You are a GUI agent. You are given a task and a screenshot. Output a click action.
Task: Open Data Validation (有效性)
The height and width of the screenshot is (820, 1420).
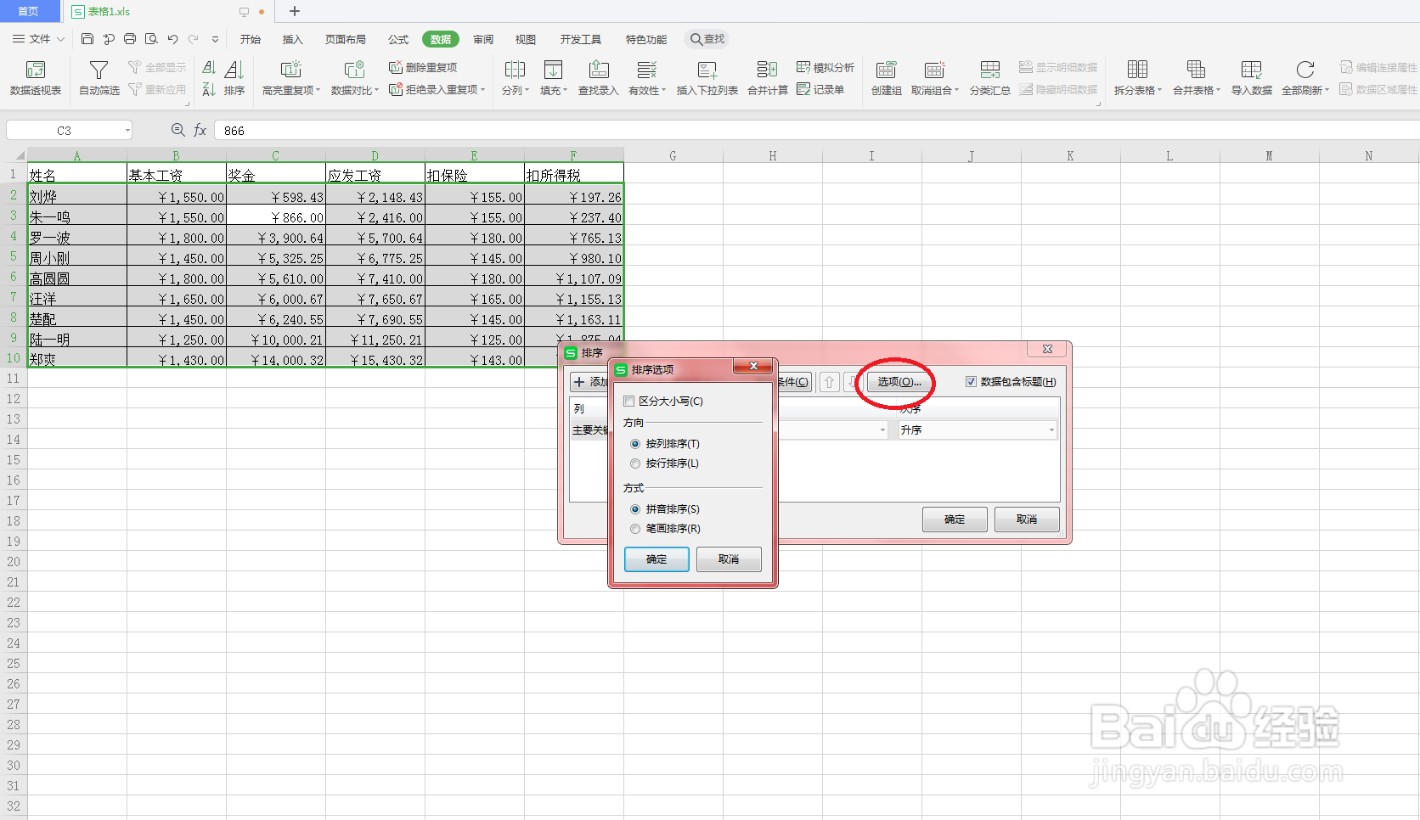[646, 77]
